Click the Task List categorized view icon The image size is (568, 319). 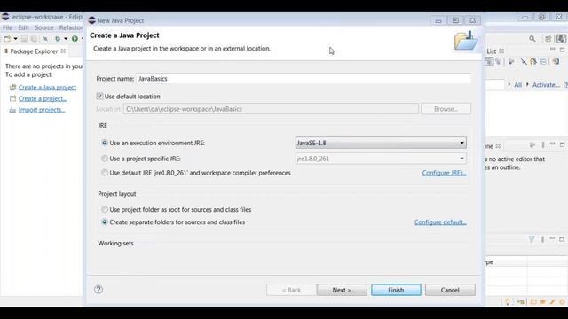(x=489, y=62)
